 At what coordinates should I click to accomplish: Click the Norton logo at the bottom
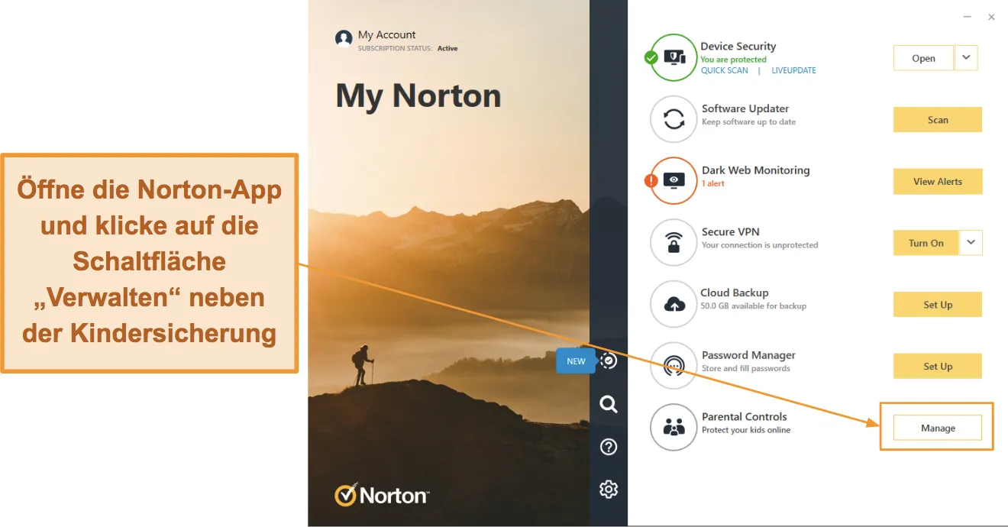point(382,496)
